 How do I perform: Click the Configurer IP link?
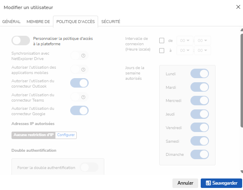pos(66,135)
